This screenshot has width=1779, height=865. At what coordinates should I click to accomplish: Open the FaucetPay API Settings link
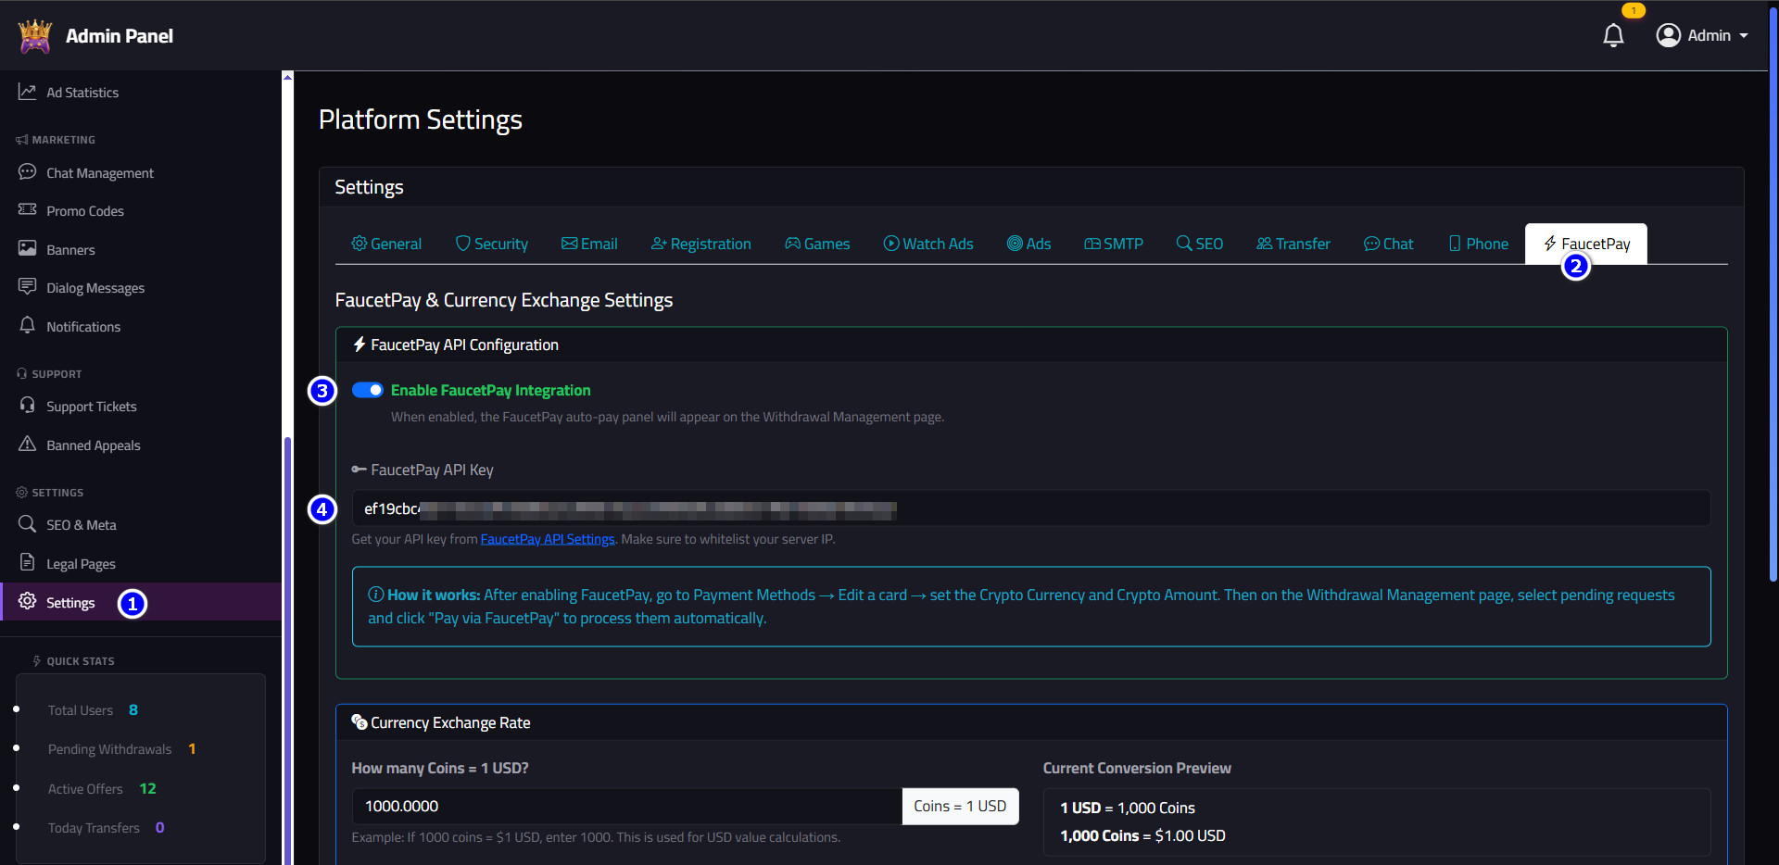(x=547, y=538)
